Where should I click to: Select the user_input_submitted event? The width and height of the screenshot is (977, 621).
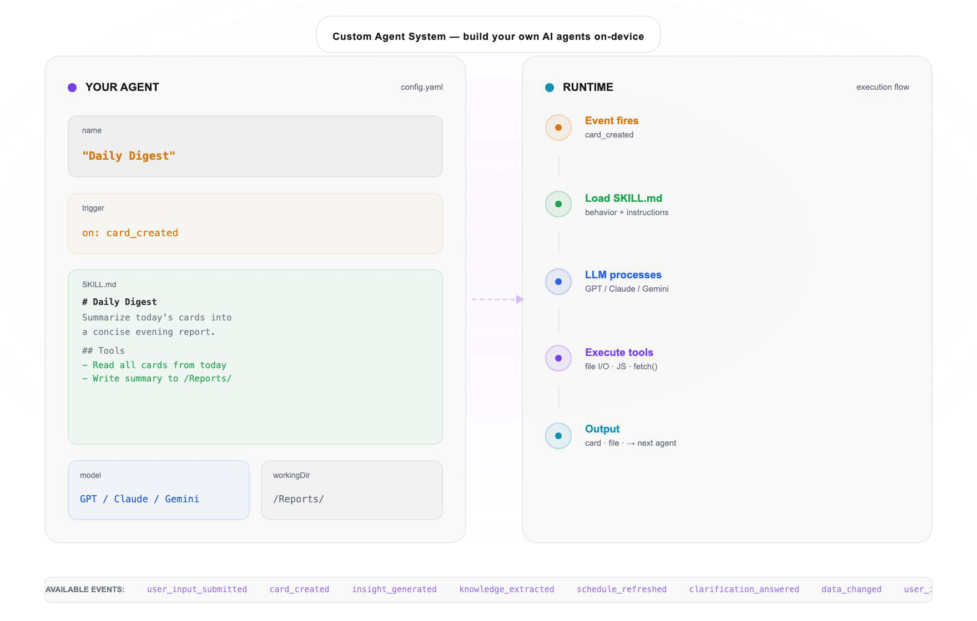(x=197, y=589)
